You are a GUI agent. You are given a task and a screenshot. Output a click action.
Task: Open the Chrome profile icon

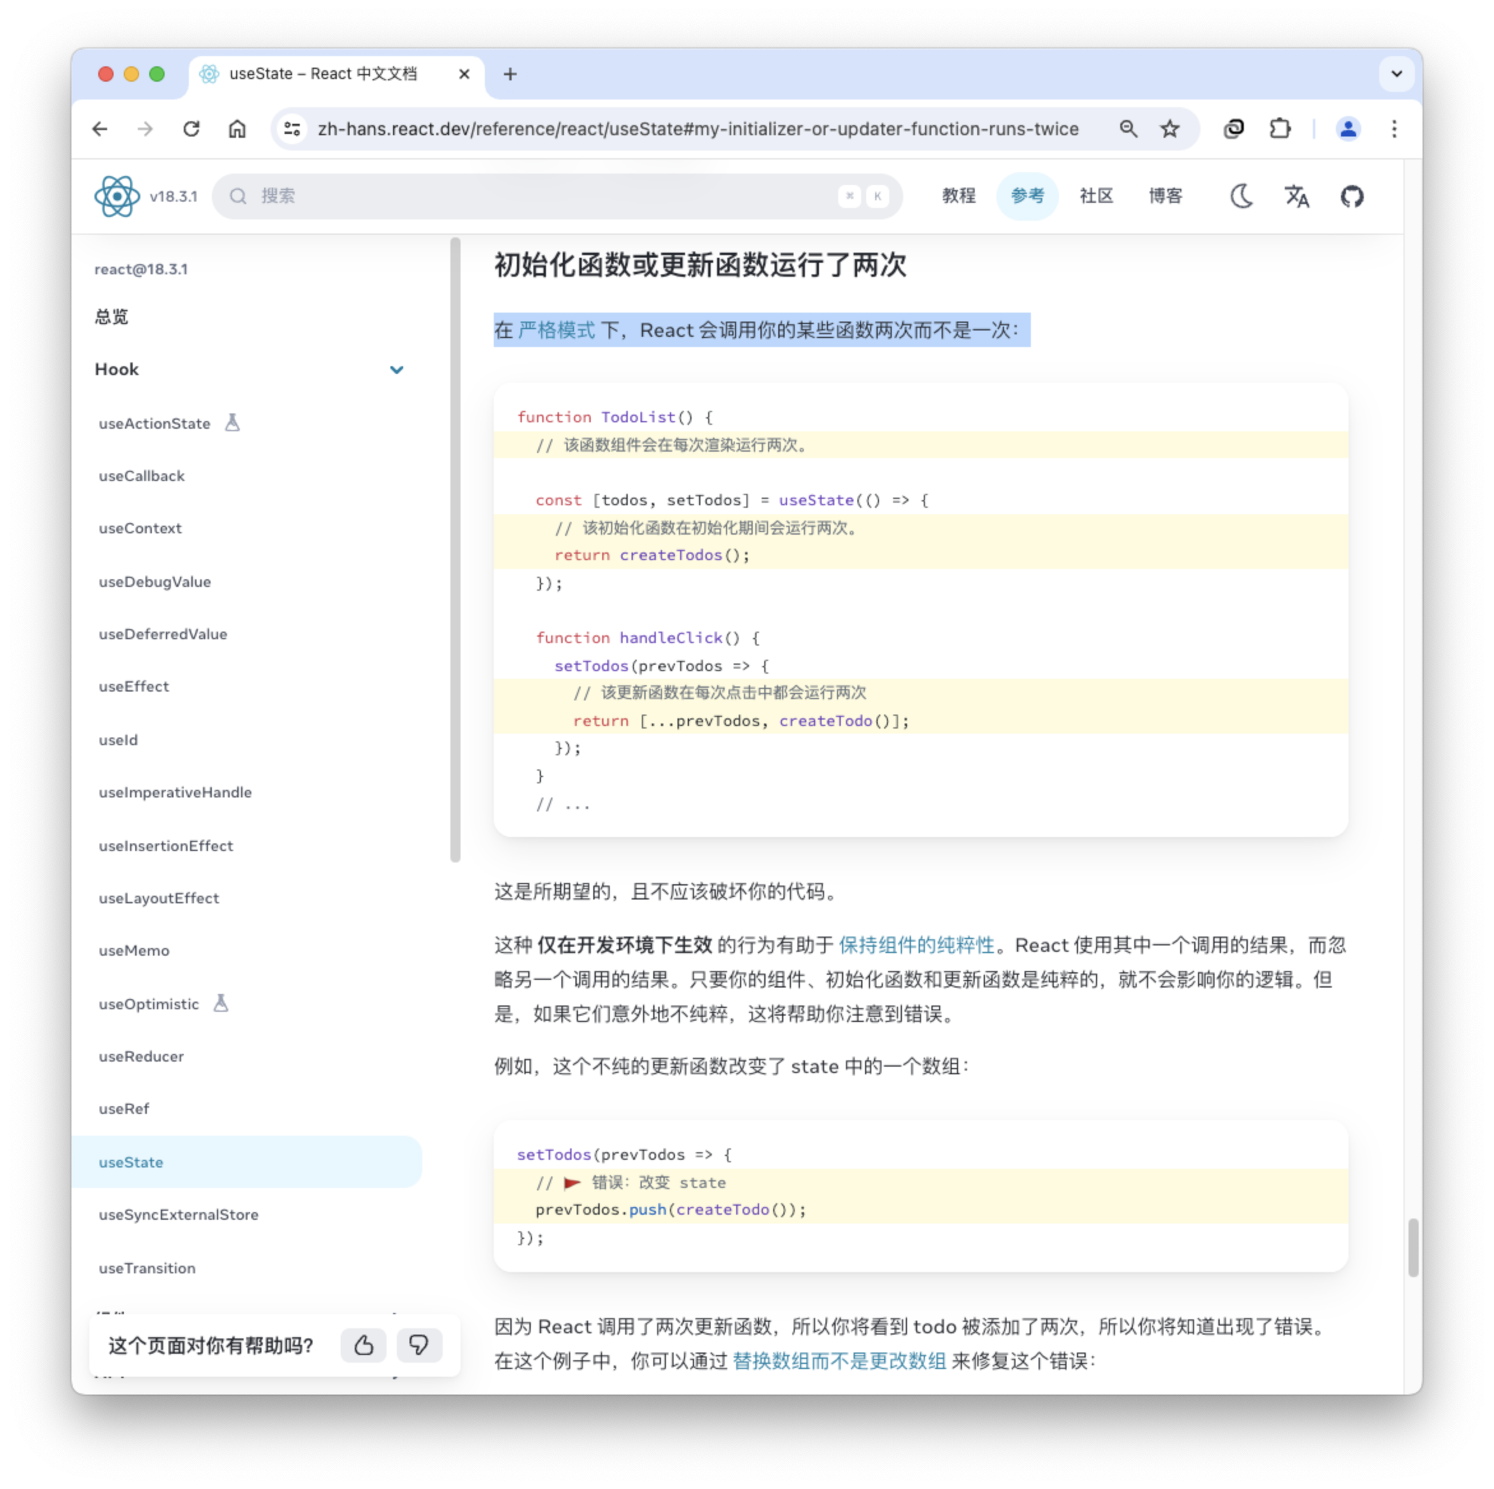pyautogui.click(x=1347, y=128)
